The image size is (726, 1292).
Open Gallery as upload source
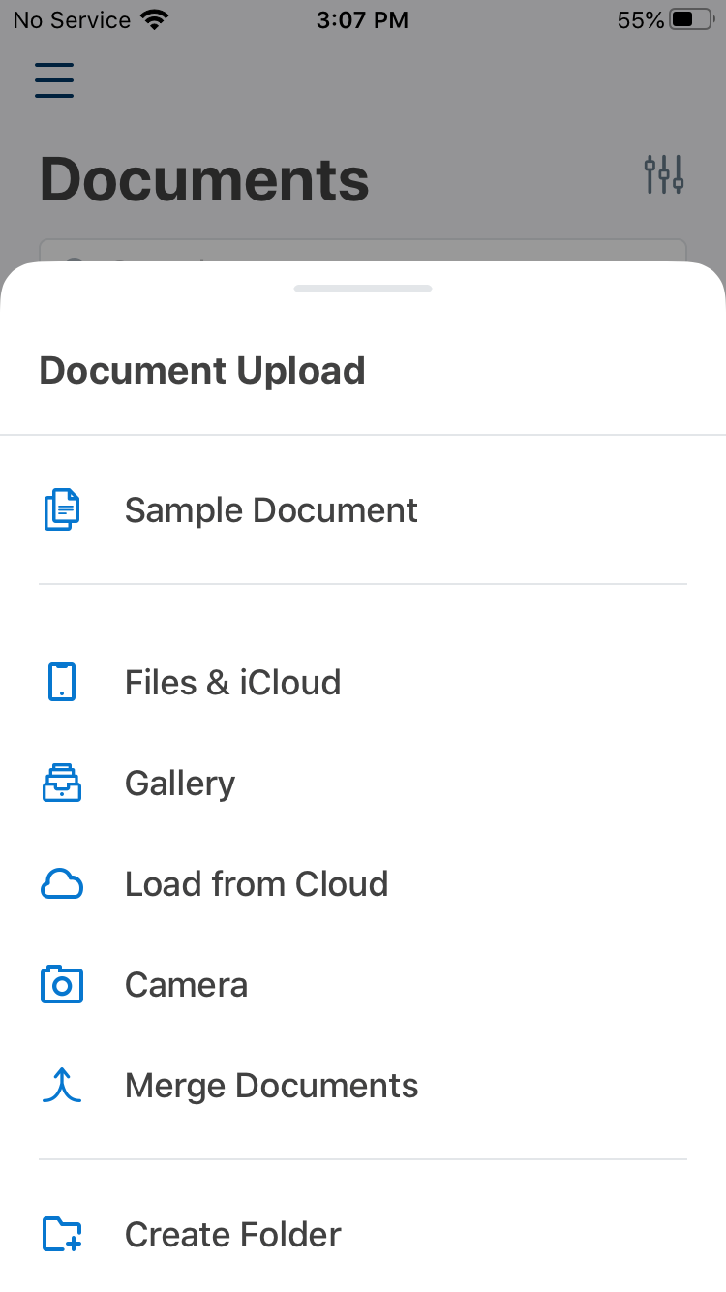(180, 784)
